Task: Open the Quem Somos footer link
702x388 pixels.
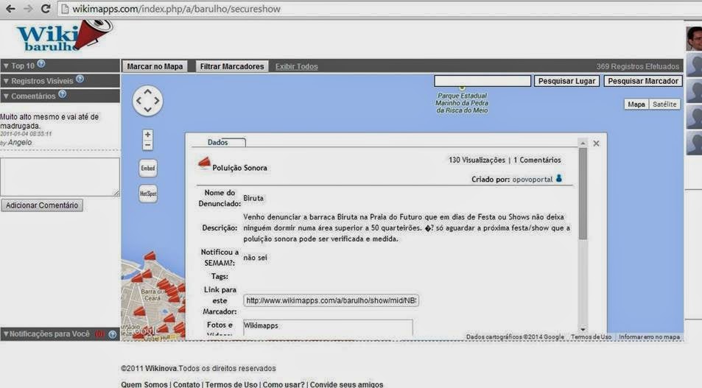Action: pos(144,384)
